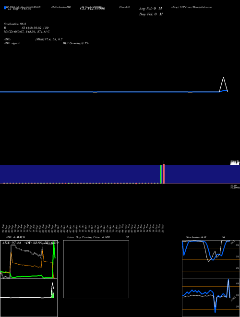
Task: Click the RSI 14/3: 50.02 / 50 text
Action: 26,28
